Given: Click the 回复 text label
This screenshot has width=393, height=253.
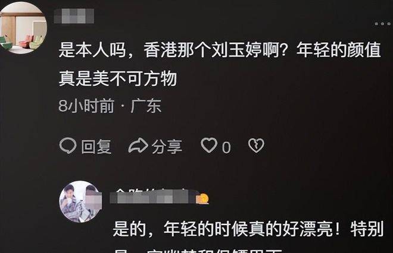Looking at the screenshot, I should tap(96, 147).
